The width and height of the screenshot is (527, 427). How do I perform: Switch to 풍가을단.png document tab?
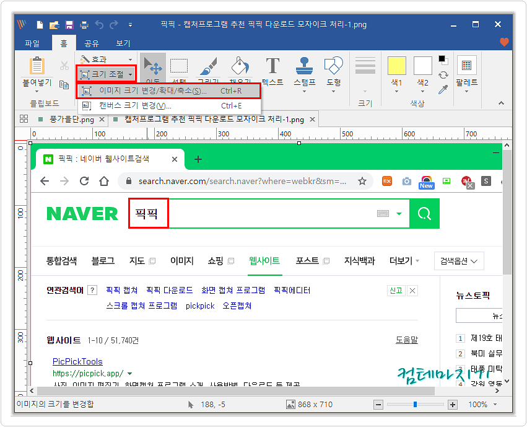pos(72,120)
